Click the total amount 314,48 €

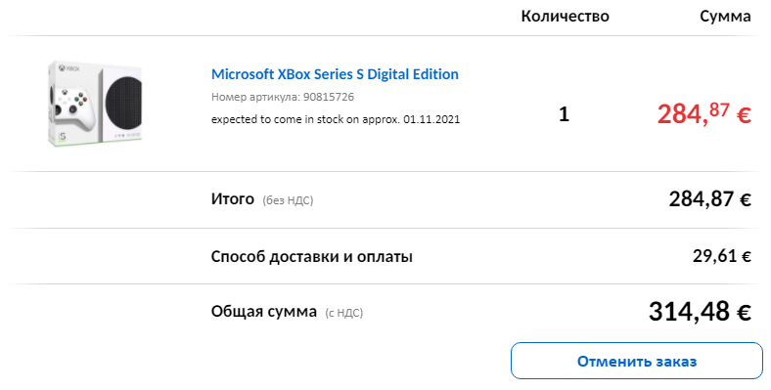coord(700,312)
